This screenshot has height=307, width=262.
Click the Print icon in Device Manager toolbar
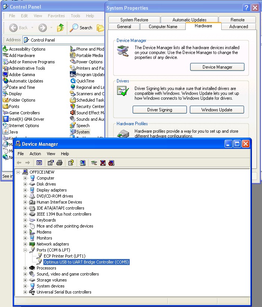[x=59, y=163]
